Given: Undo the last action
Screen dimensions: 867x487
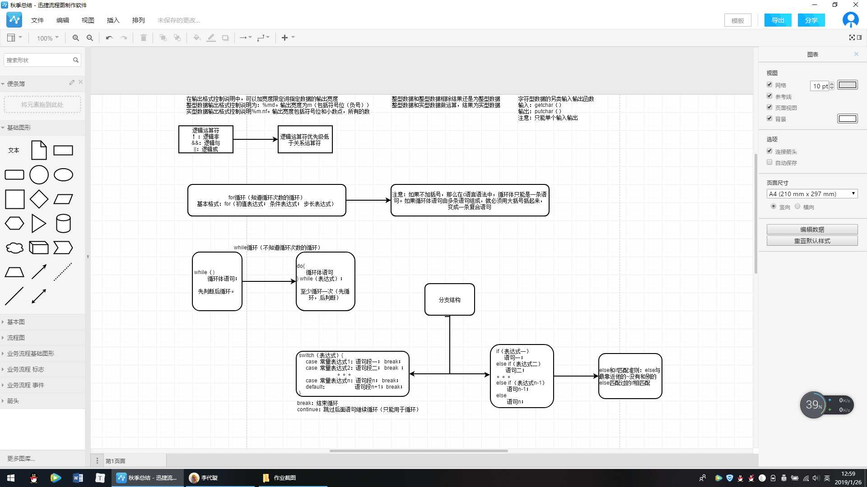Looking at the screenshot, I should 109,38.
